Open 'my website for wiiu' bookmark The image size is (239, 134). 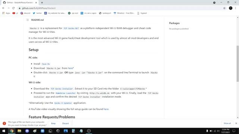(x=55, y=13)
